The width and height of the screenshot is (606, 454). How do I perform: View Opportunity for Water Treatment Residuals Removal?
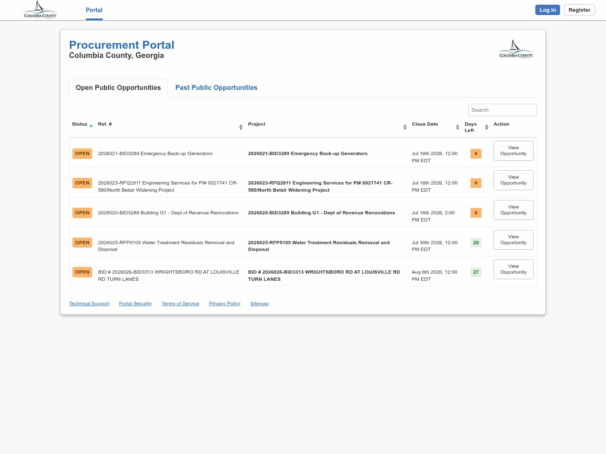[513, 240]
